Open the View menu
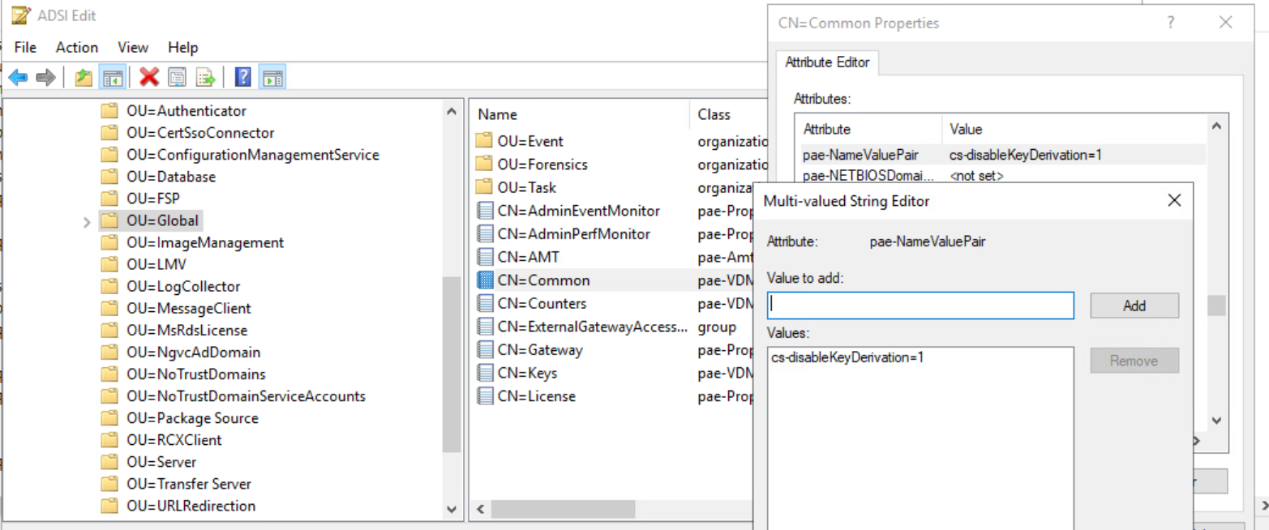Screen dimensions: 1269x530 tap(133, 48)
